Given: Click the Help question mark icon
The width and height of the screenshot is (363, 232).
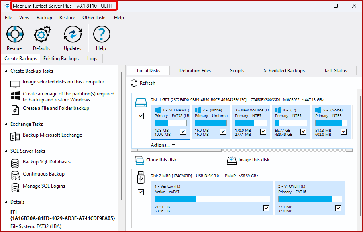Looking at the screenshot, I should pos(102,34).
